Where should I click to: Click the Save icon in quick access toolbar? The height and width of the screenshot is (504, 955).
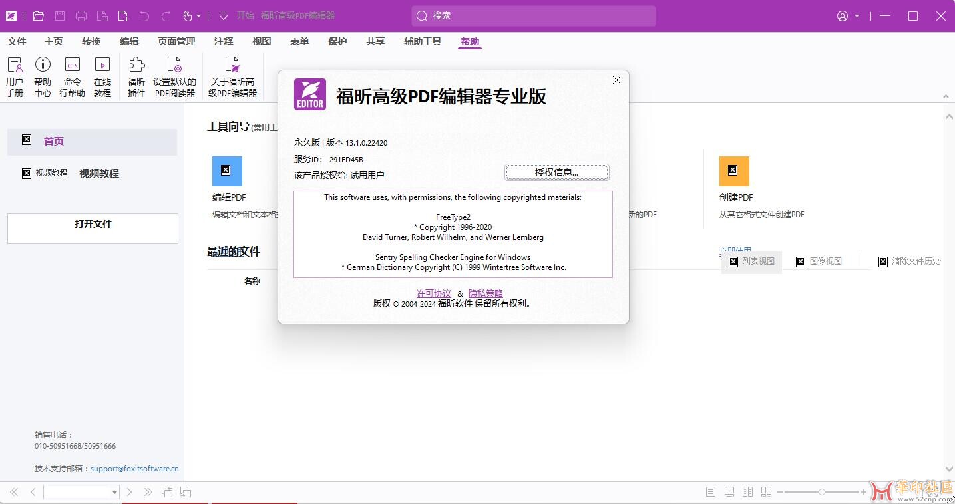(x=60, y=16)
